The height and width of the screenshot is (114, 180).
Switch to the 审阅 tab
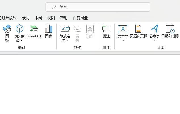(x=38, y=18)
